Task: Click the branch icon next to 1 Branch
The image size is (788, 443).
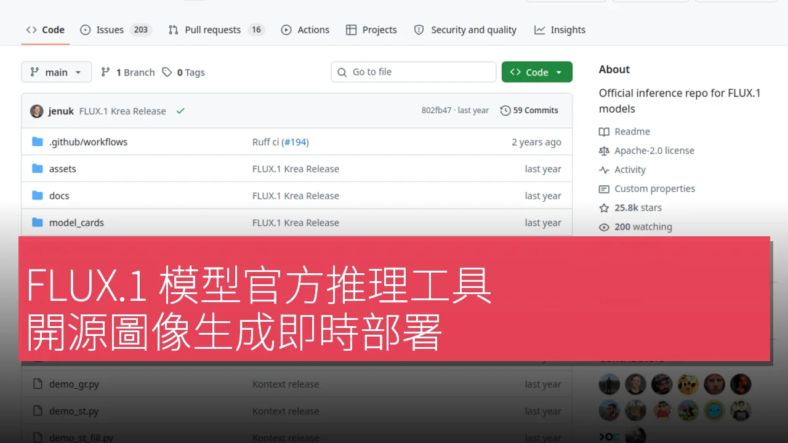Action: tap(106, 72)
